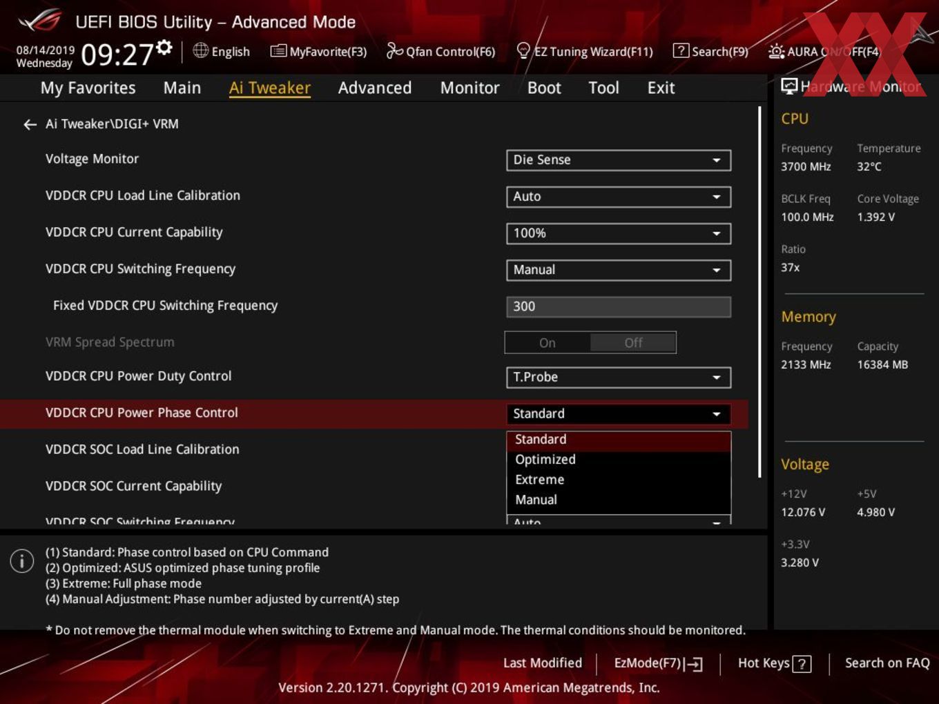This screenshot has width=939, height=704.
Task: Click the globe language icon
Action: [x=201, y=50]
